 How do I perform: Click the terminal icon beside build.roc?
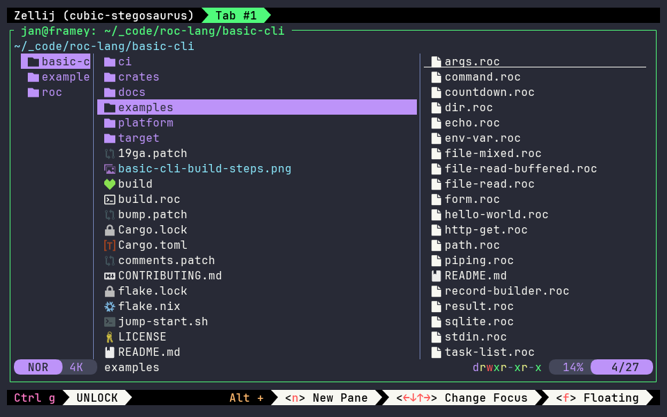[109, 199]
